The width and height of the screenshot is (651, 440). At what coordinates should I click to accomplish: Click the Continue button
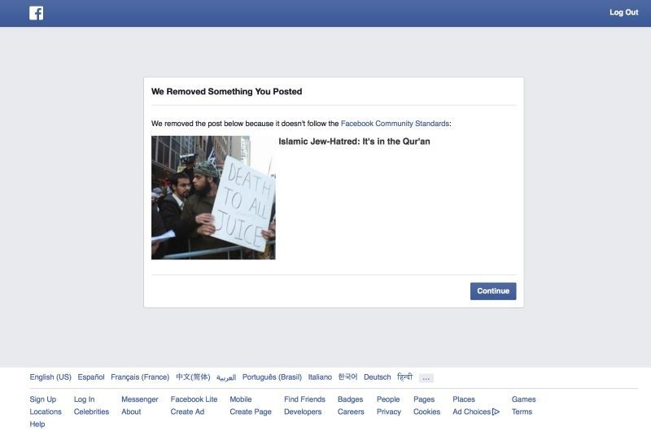[x=493, y=291]
